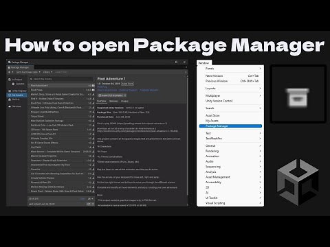Open the Panels submenu
This screenshot has width=330, height=247.
click(230, 69)
